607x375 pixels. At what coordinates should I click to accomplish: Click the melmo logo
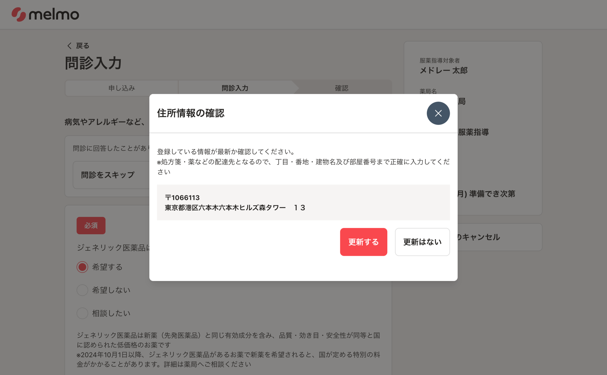pyautogui.click(x=45, y=15)
